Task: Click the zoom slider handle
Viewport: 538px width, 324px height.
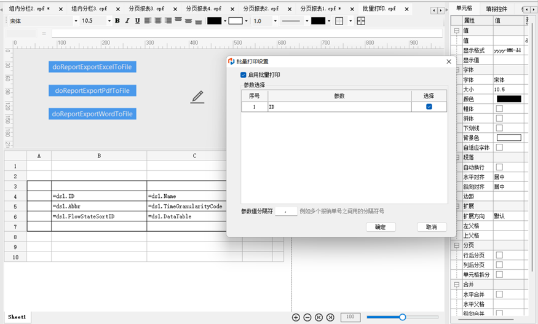Action: [x=402, y=317]
